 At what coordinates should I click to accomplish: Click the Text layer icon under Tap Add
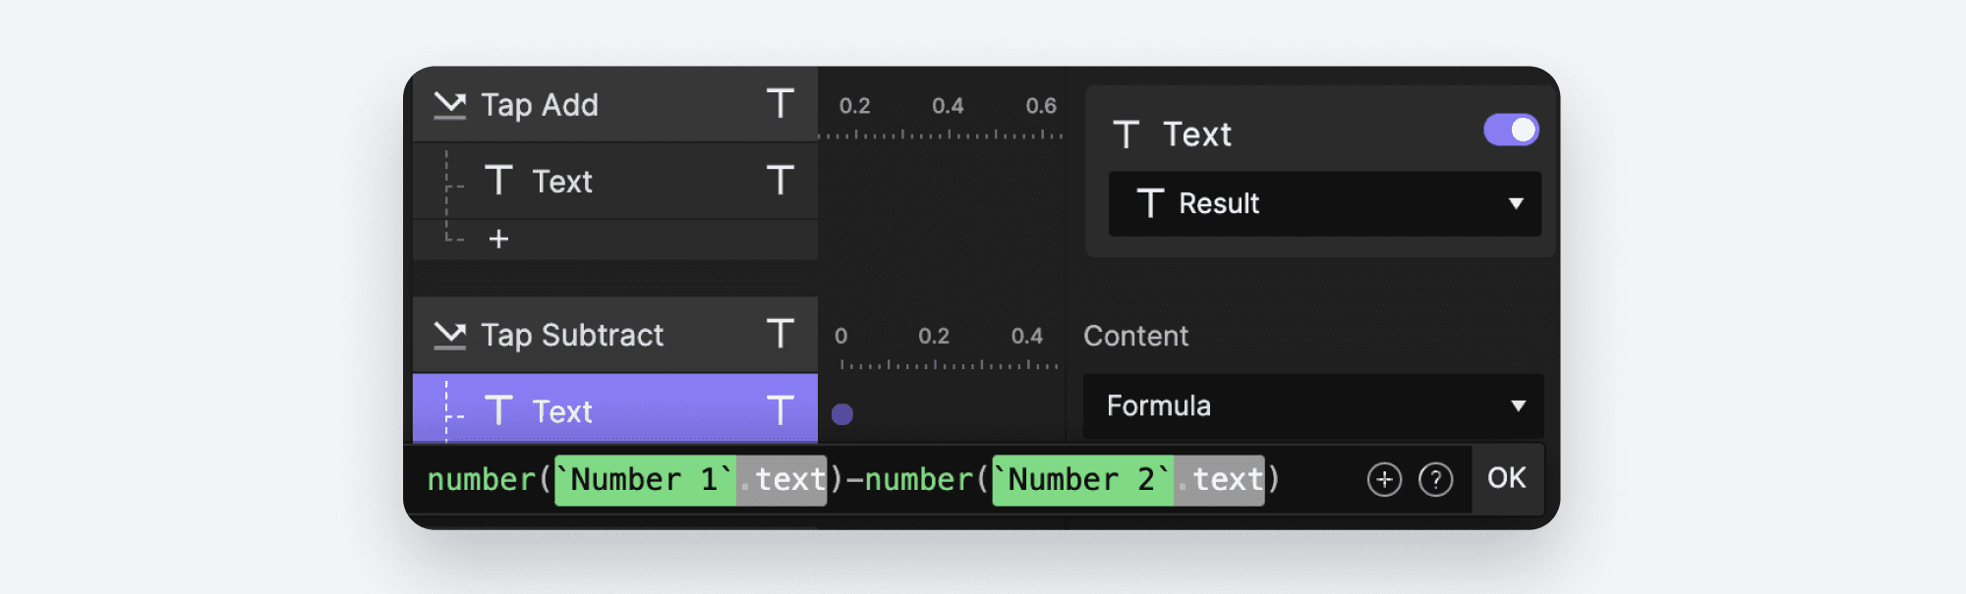[x=500, y=181]
